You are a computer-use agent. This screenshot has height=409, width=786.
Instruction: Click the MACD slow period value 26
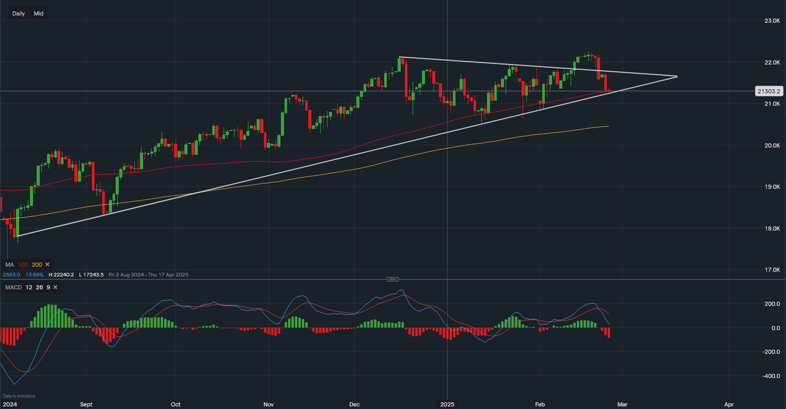39,287
